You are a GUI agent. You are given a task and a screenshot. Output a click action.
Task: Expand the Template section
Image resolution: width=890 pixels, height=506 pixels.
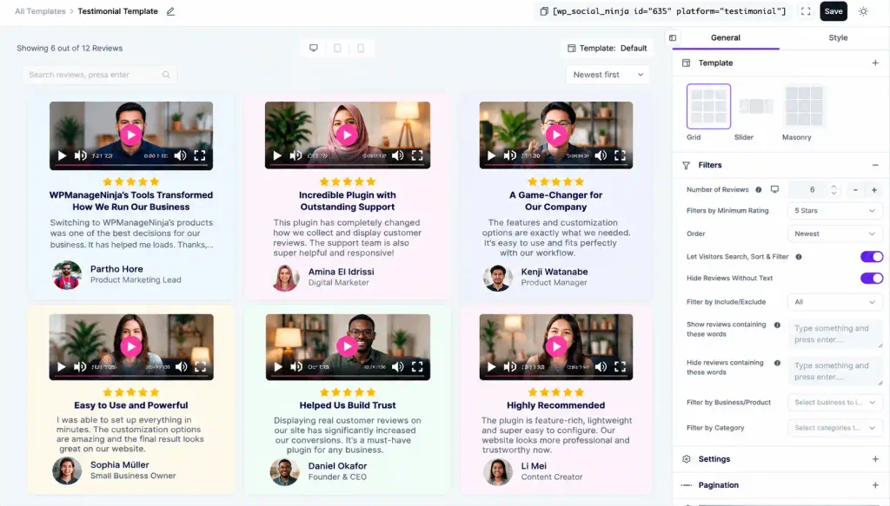click(x=874, y=62)
